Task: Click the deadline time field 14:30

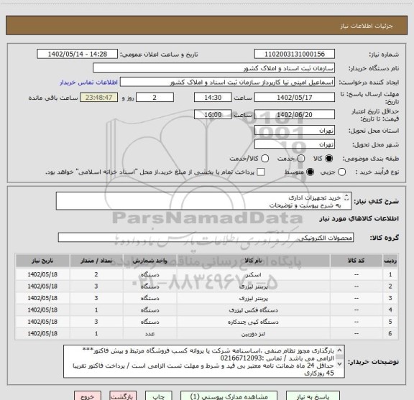Action: point(213,98)
